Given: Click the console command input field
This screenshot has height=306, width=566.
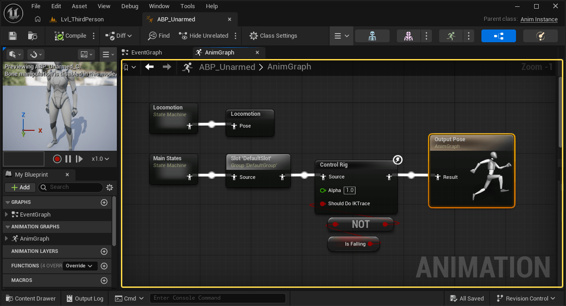Looking at the screenshot, I should tap(217, 298).
